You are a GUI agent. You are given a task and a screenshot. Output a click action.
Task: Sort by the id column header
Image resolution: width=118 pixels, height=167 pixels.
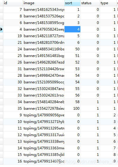click(x=13, y=3)
